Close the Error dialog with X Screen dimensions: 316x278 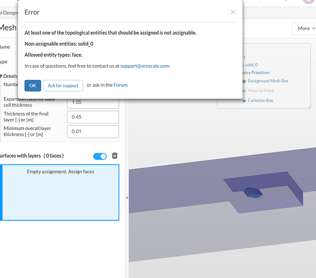[x=233, y=12]
